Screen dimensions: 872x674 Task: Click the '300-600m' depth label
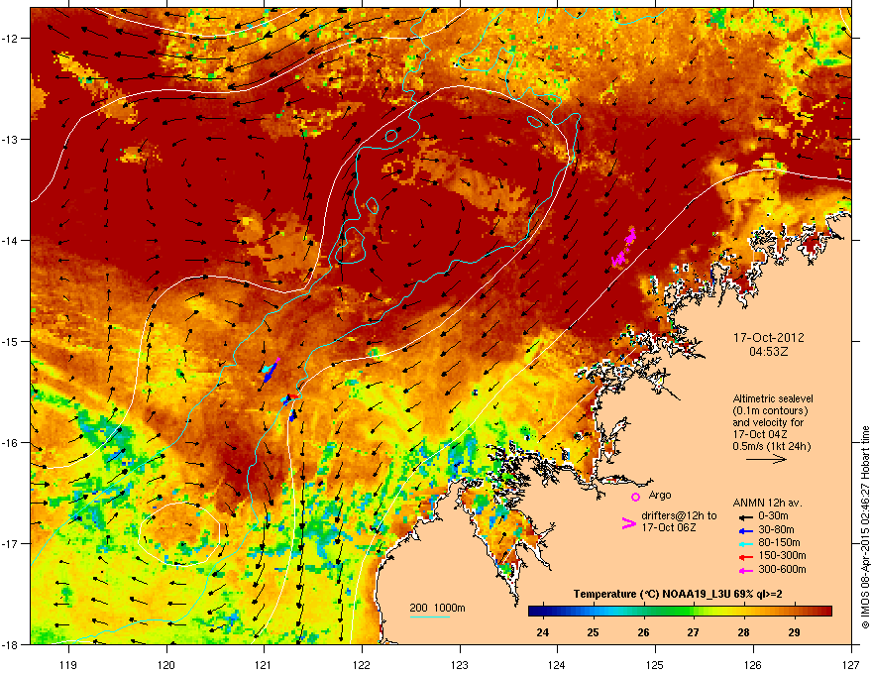click(782, 570)
